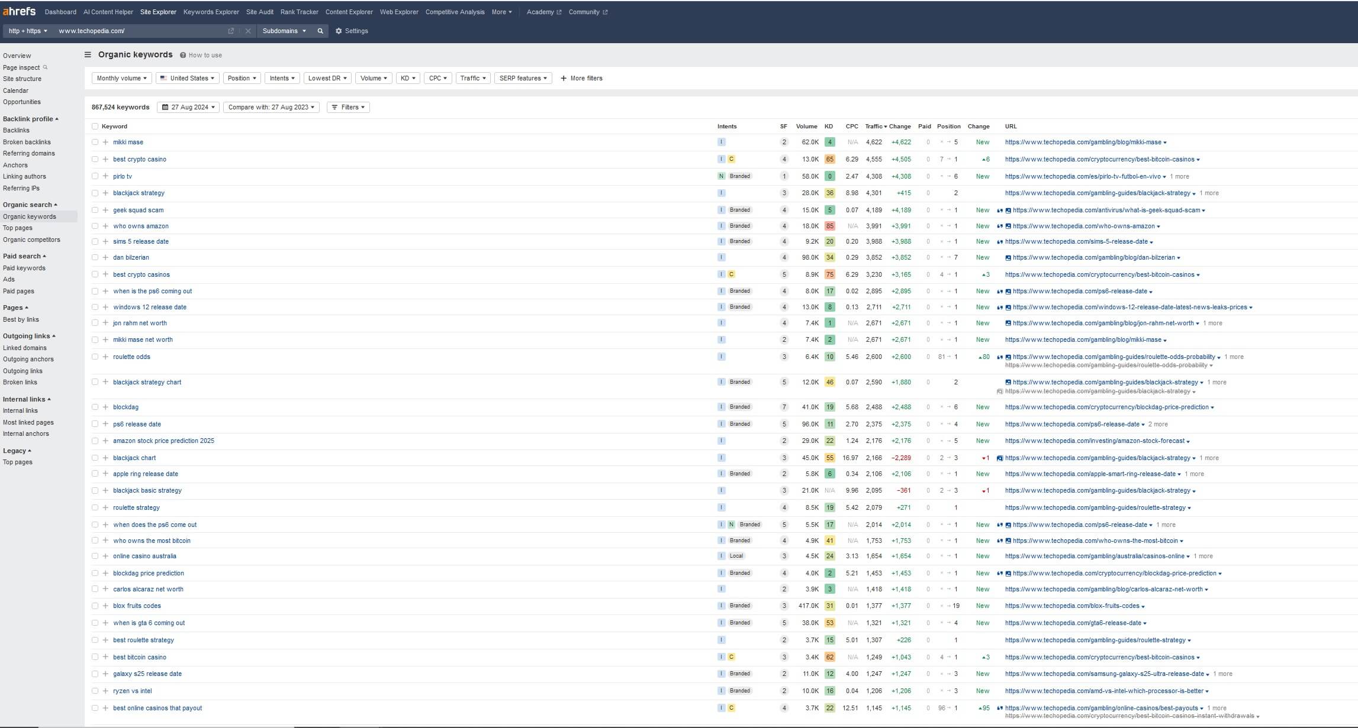Open the geek squad scam keyword
1358x728 pixels.
pyautogui.click(x=139, y=210)
